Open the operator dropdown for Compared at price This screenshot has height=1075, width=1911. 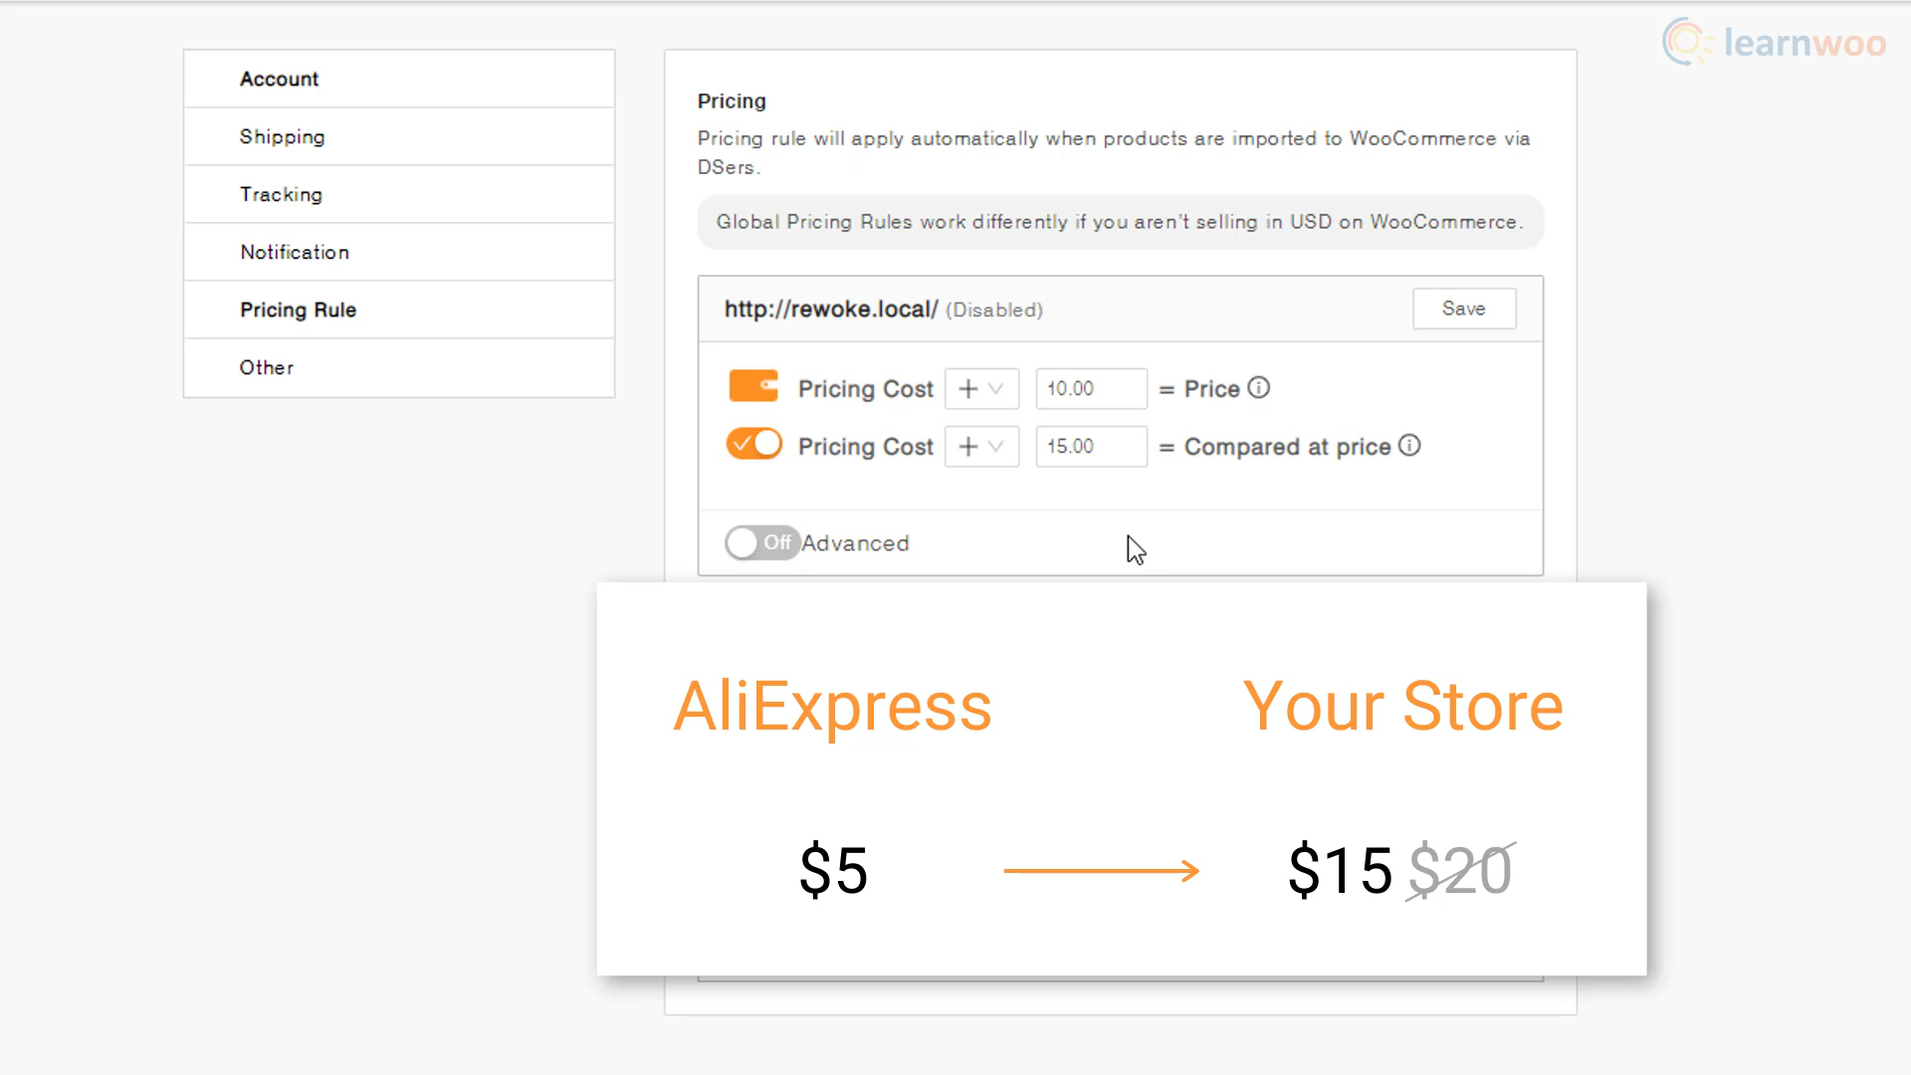click(981, 446)
